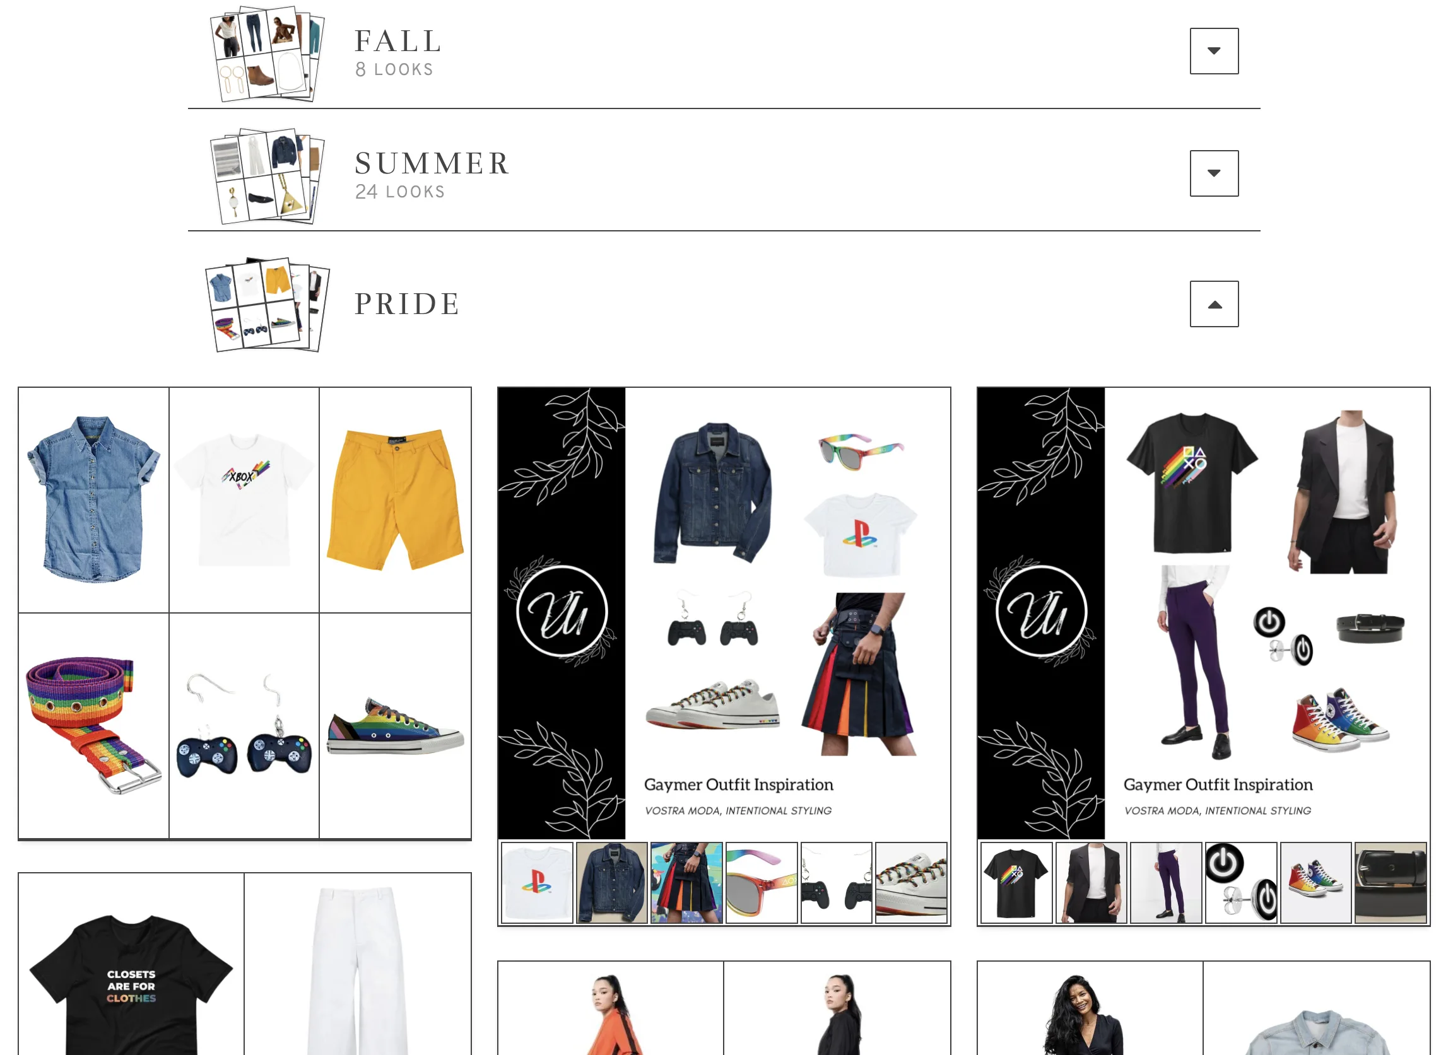Click the Xbox Pride t-shirt icon

(x=244, y=497)
